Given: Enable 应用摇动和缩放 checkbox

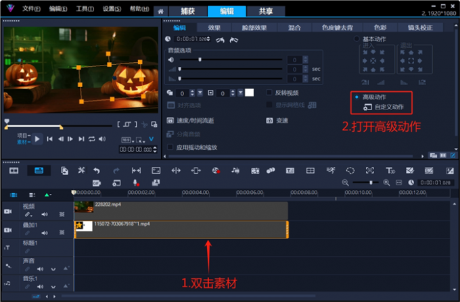Looking at the screenshot, I should click(170, 147).
